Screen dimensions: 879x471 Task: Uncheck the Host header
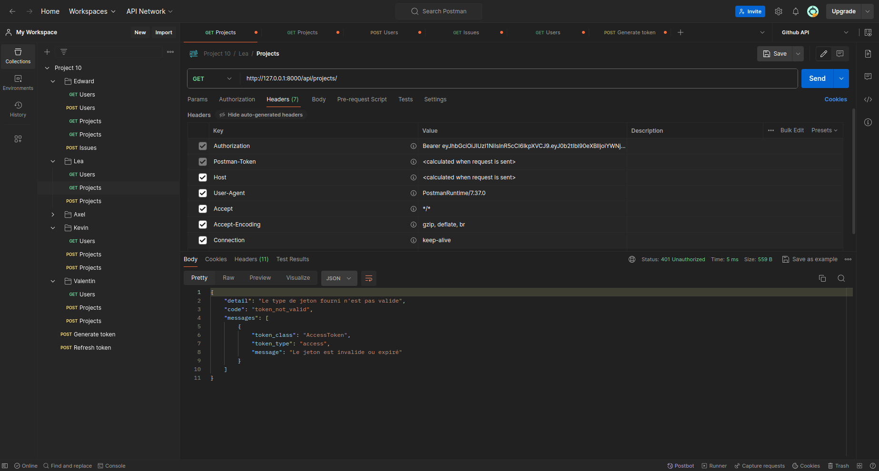point(203,177)
